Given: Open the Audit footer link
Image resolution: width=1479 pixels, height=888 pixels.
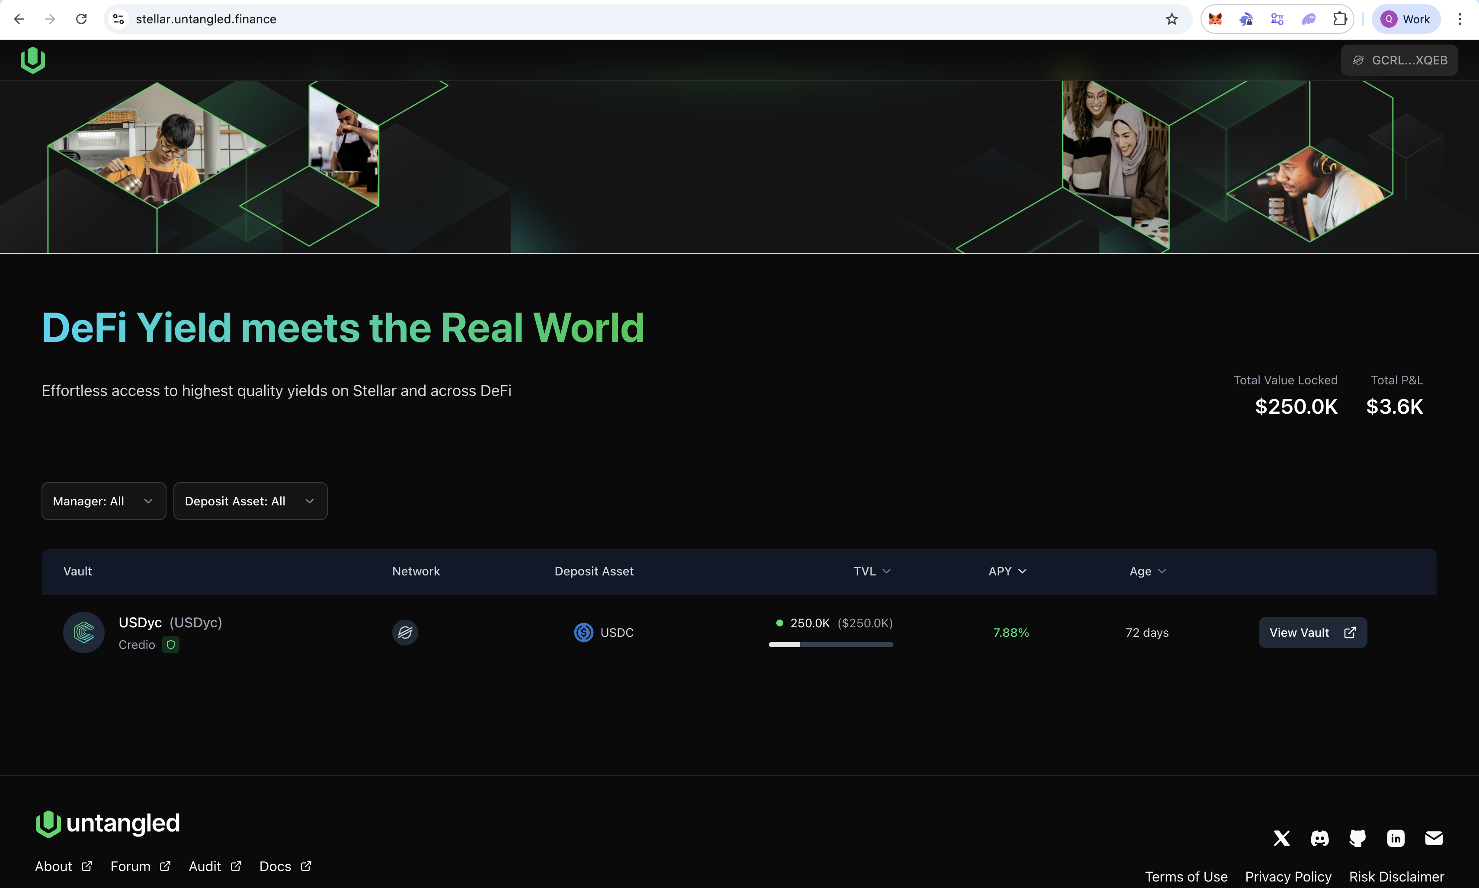Looking at the screenshot, I should tap(215, 866).
